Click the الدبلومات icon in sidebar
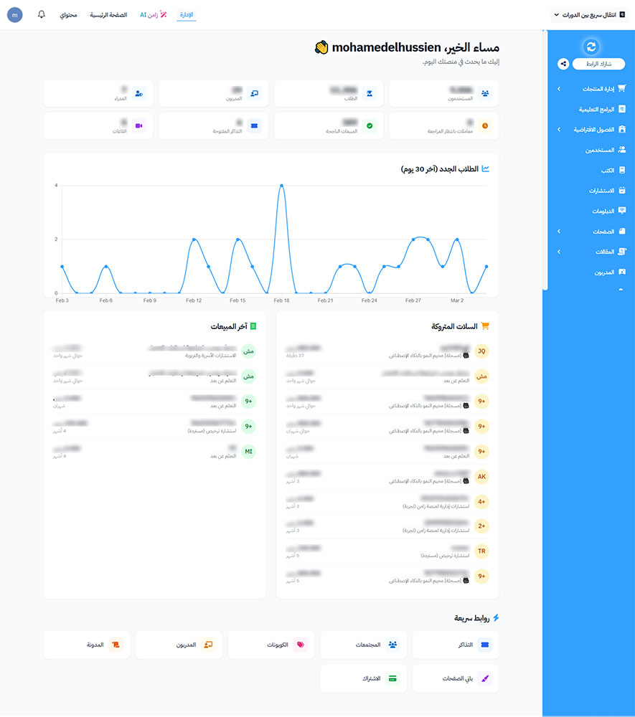The height and width of the screenshot is (717, 635). 622,211
